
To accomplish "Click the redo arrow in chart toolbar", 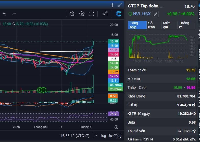I will point(14,14).
